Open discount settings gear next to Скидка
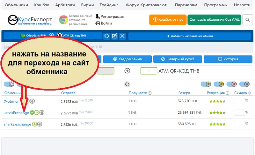This screenshot has height=155, width=255. [x=250, y=93]
